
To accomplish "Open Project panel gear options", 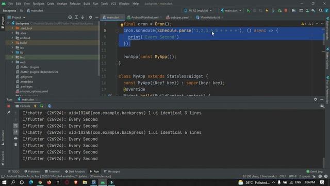I will pos(91,17).
